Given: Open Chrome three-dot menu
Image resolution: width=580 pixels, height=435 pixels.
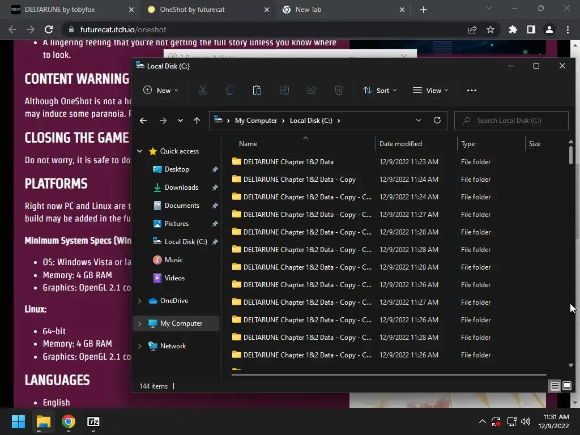Looking at the screenshot, I should pyautogui.click(x=568, y=29).
